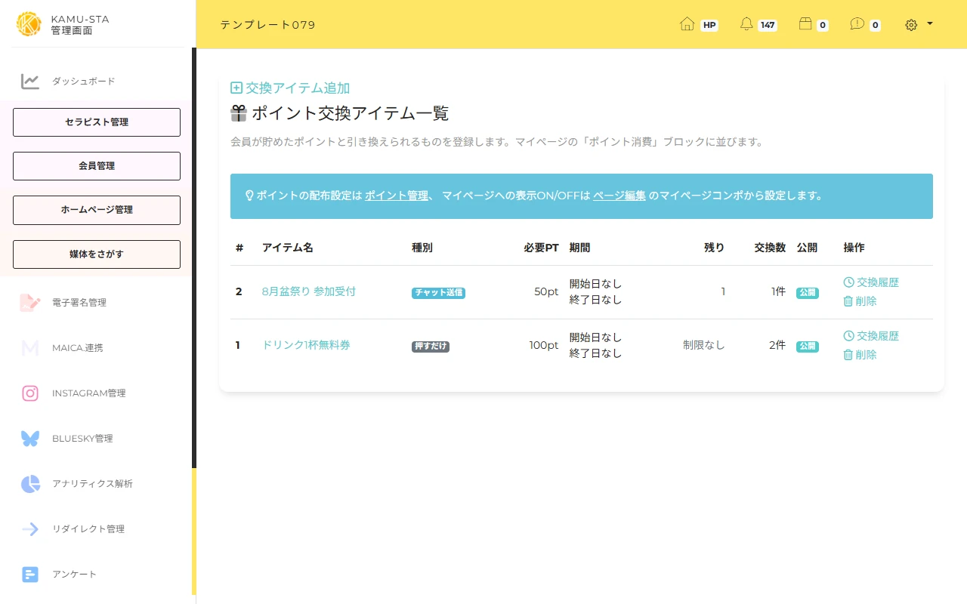The height and width of the screenshot is (604, 967).
Task: Expand the dropdown arrow beside the gear
Action: (930, 23)
